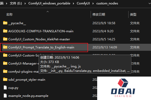
Task: Click the sdxl_prompt_styler-main folder icon
Action: [x=5, y=80]
